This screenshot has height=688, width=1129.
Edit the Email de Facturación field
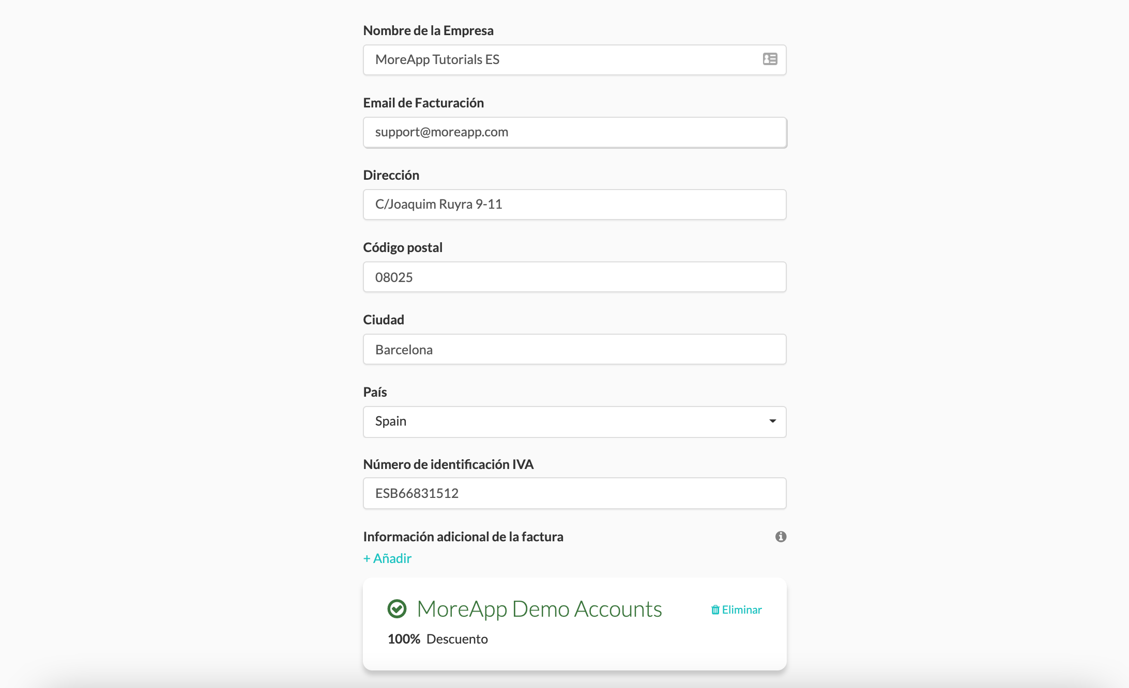pyautogui.click(x=574, y=132)
